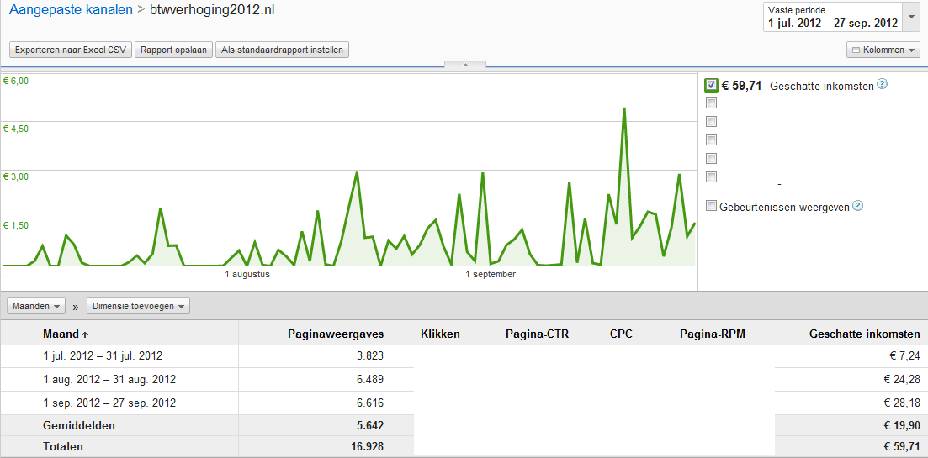Click the € 24,28 earnings cell

(x=901, y=379)
